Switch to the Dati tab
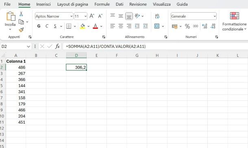This screenshot has width=248, height=148. [x=120, y=4]
